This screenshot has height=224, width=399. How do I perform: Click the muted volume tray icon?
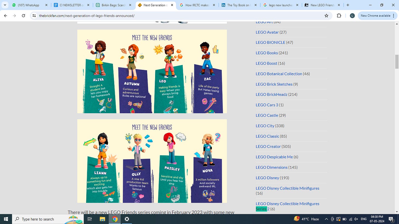pos(356,219)
